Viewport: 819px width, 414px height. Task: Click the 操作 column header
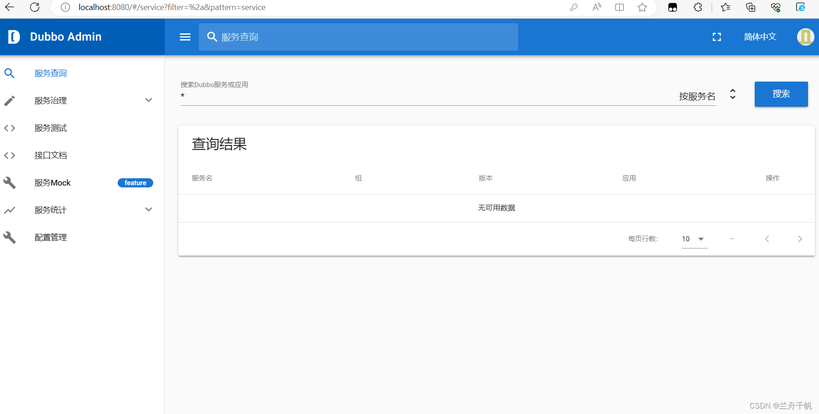[772, 178]
